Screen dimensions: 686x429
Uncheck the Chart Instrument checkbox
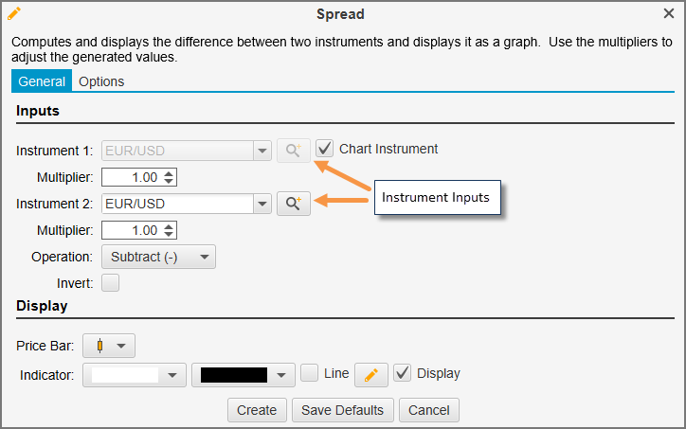pyautogui.click(x=324, y=149)
